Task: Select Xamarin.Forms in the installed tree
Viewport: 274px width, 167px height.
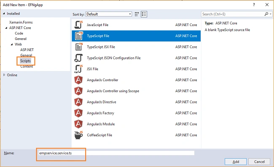Action: pos(21,22)
